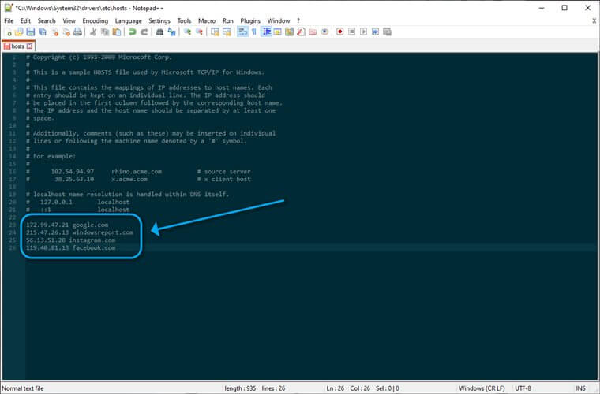
Task: Select the hosts document tab
Action: 18,46
